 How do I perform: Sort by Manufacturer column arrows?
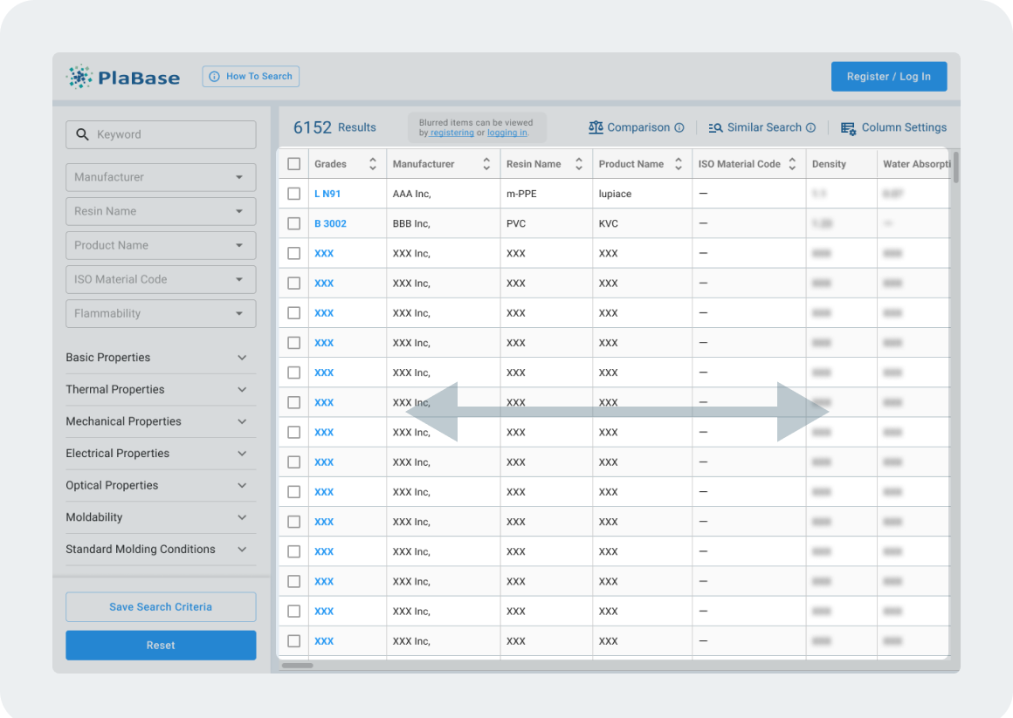coord(486,164)
